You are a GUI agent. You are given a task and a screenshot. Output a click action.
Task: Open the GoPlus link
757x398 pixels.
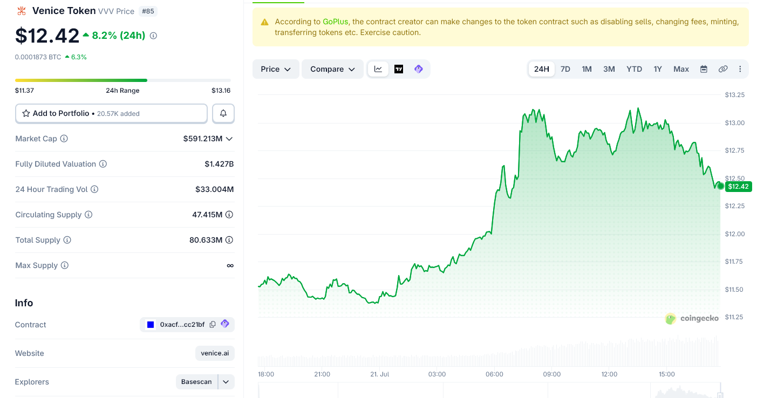click(336, 22)
